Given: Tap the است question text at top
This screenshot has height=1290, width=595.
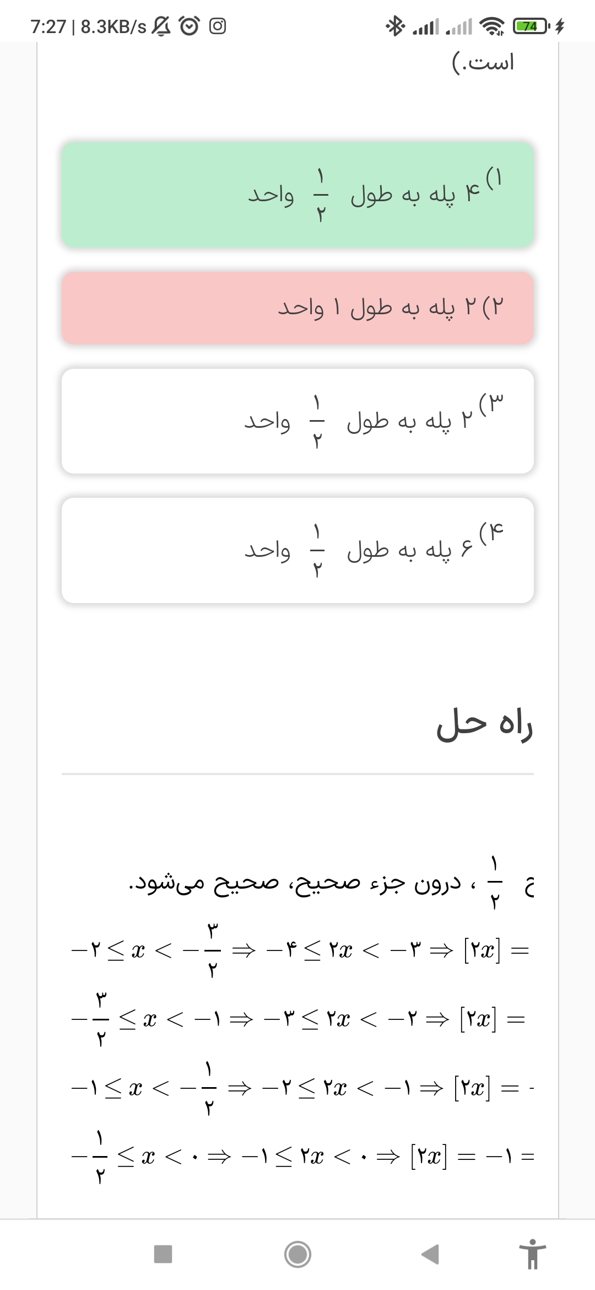Looking at the screenshot, I should [483, 62].
